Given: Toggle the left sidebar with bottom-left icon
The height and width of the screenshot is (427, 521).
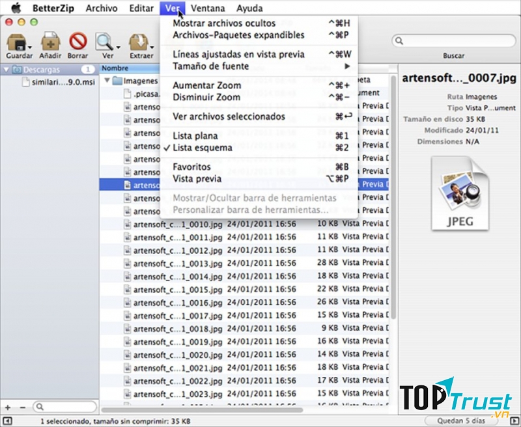Looking at the screenshot, I should 7,421.
